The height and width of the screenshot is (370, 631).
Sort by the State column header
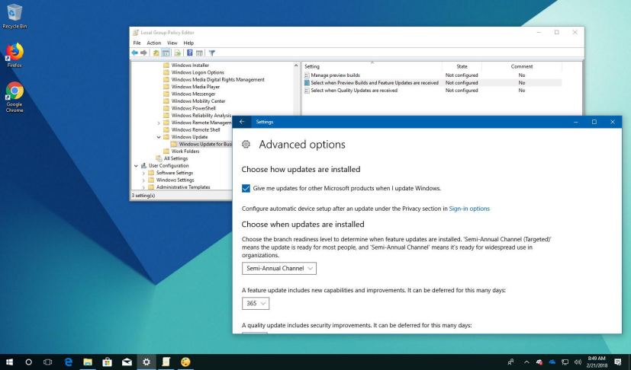click(x=462, y=66)
